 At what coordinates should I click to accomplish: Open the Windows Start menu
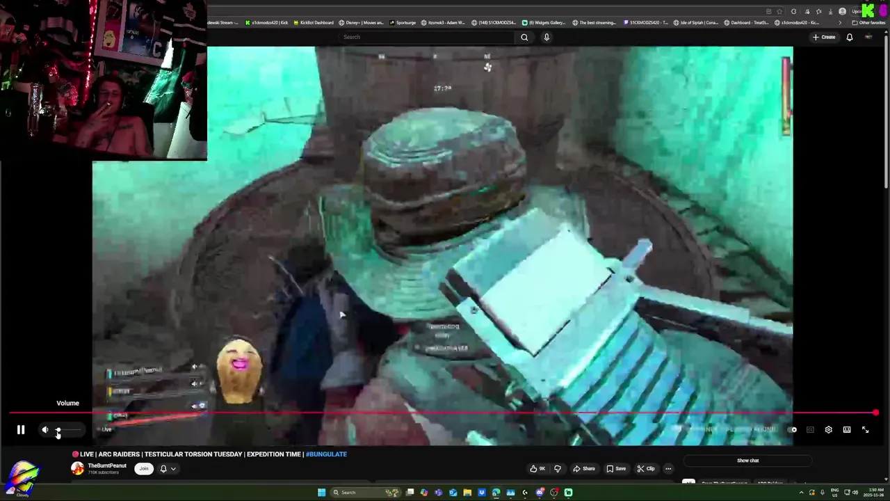(x=321, y=493)
